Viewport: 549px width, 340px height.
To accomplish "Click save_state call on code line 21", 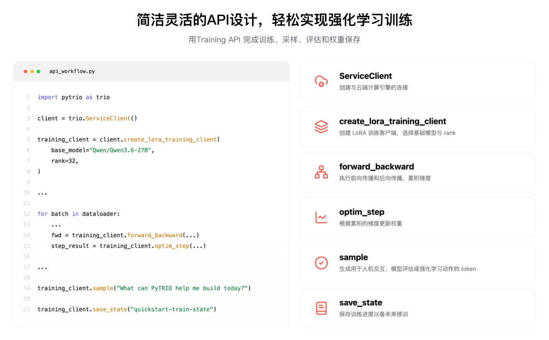I will tap(110, 310).
